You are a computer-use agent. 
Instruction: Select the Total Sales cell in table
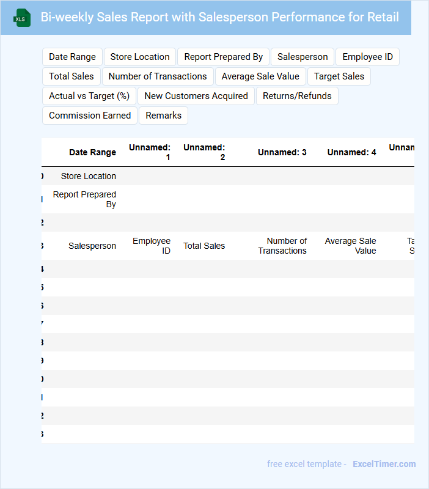[x=204, y=246]
